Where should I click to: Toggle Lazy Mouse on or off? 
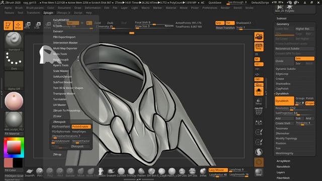tap(218, 170)
